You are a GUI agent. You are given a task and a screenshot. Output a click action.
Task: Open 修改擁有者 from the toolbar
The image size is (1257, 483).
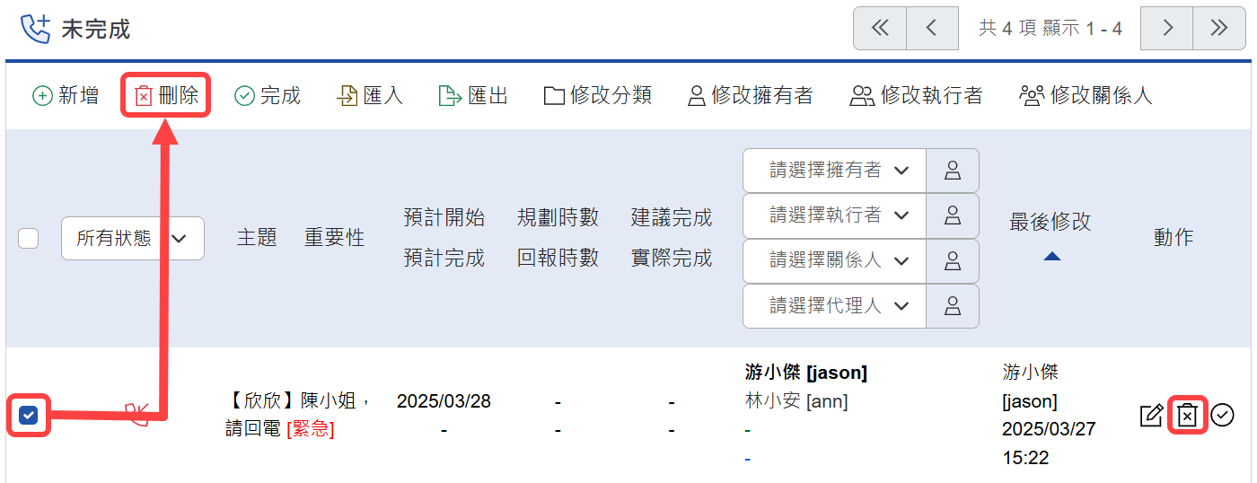point(751,95)
